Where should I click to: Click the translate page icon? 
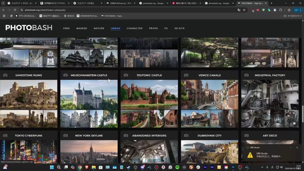click(239, 10)
